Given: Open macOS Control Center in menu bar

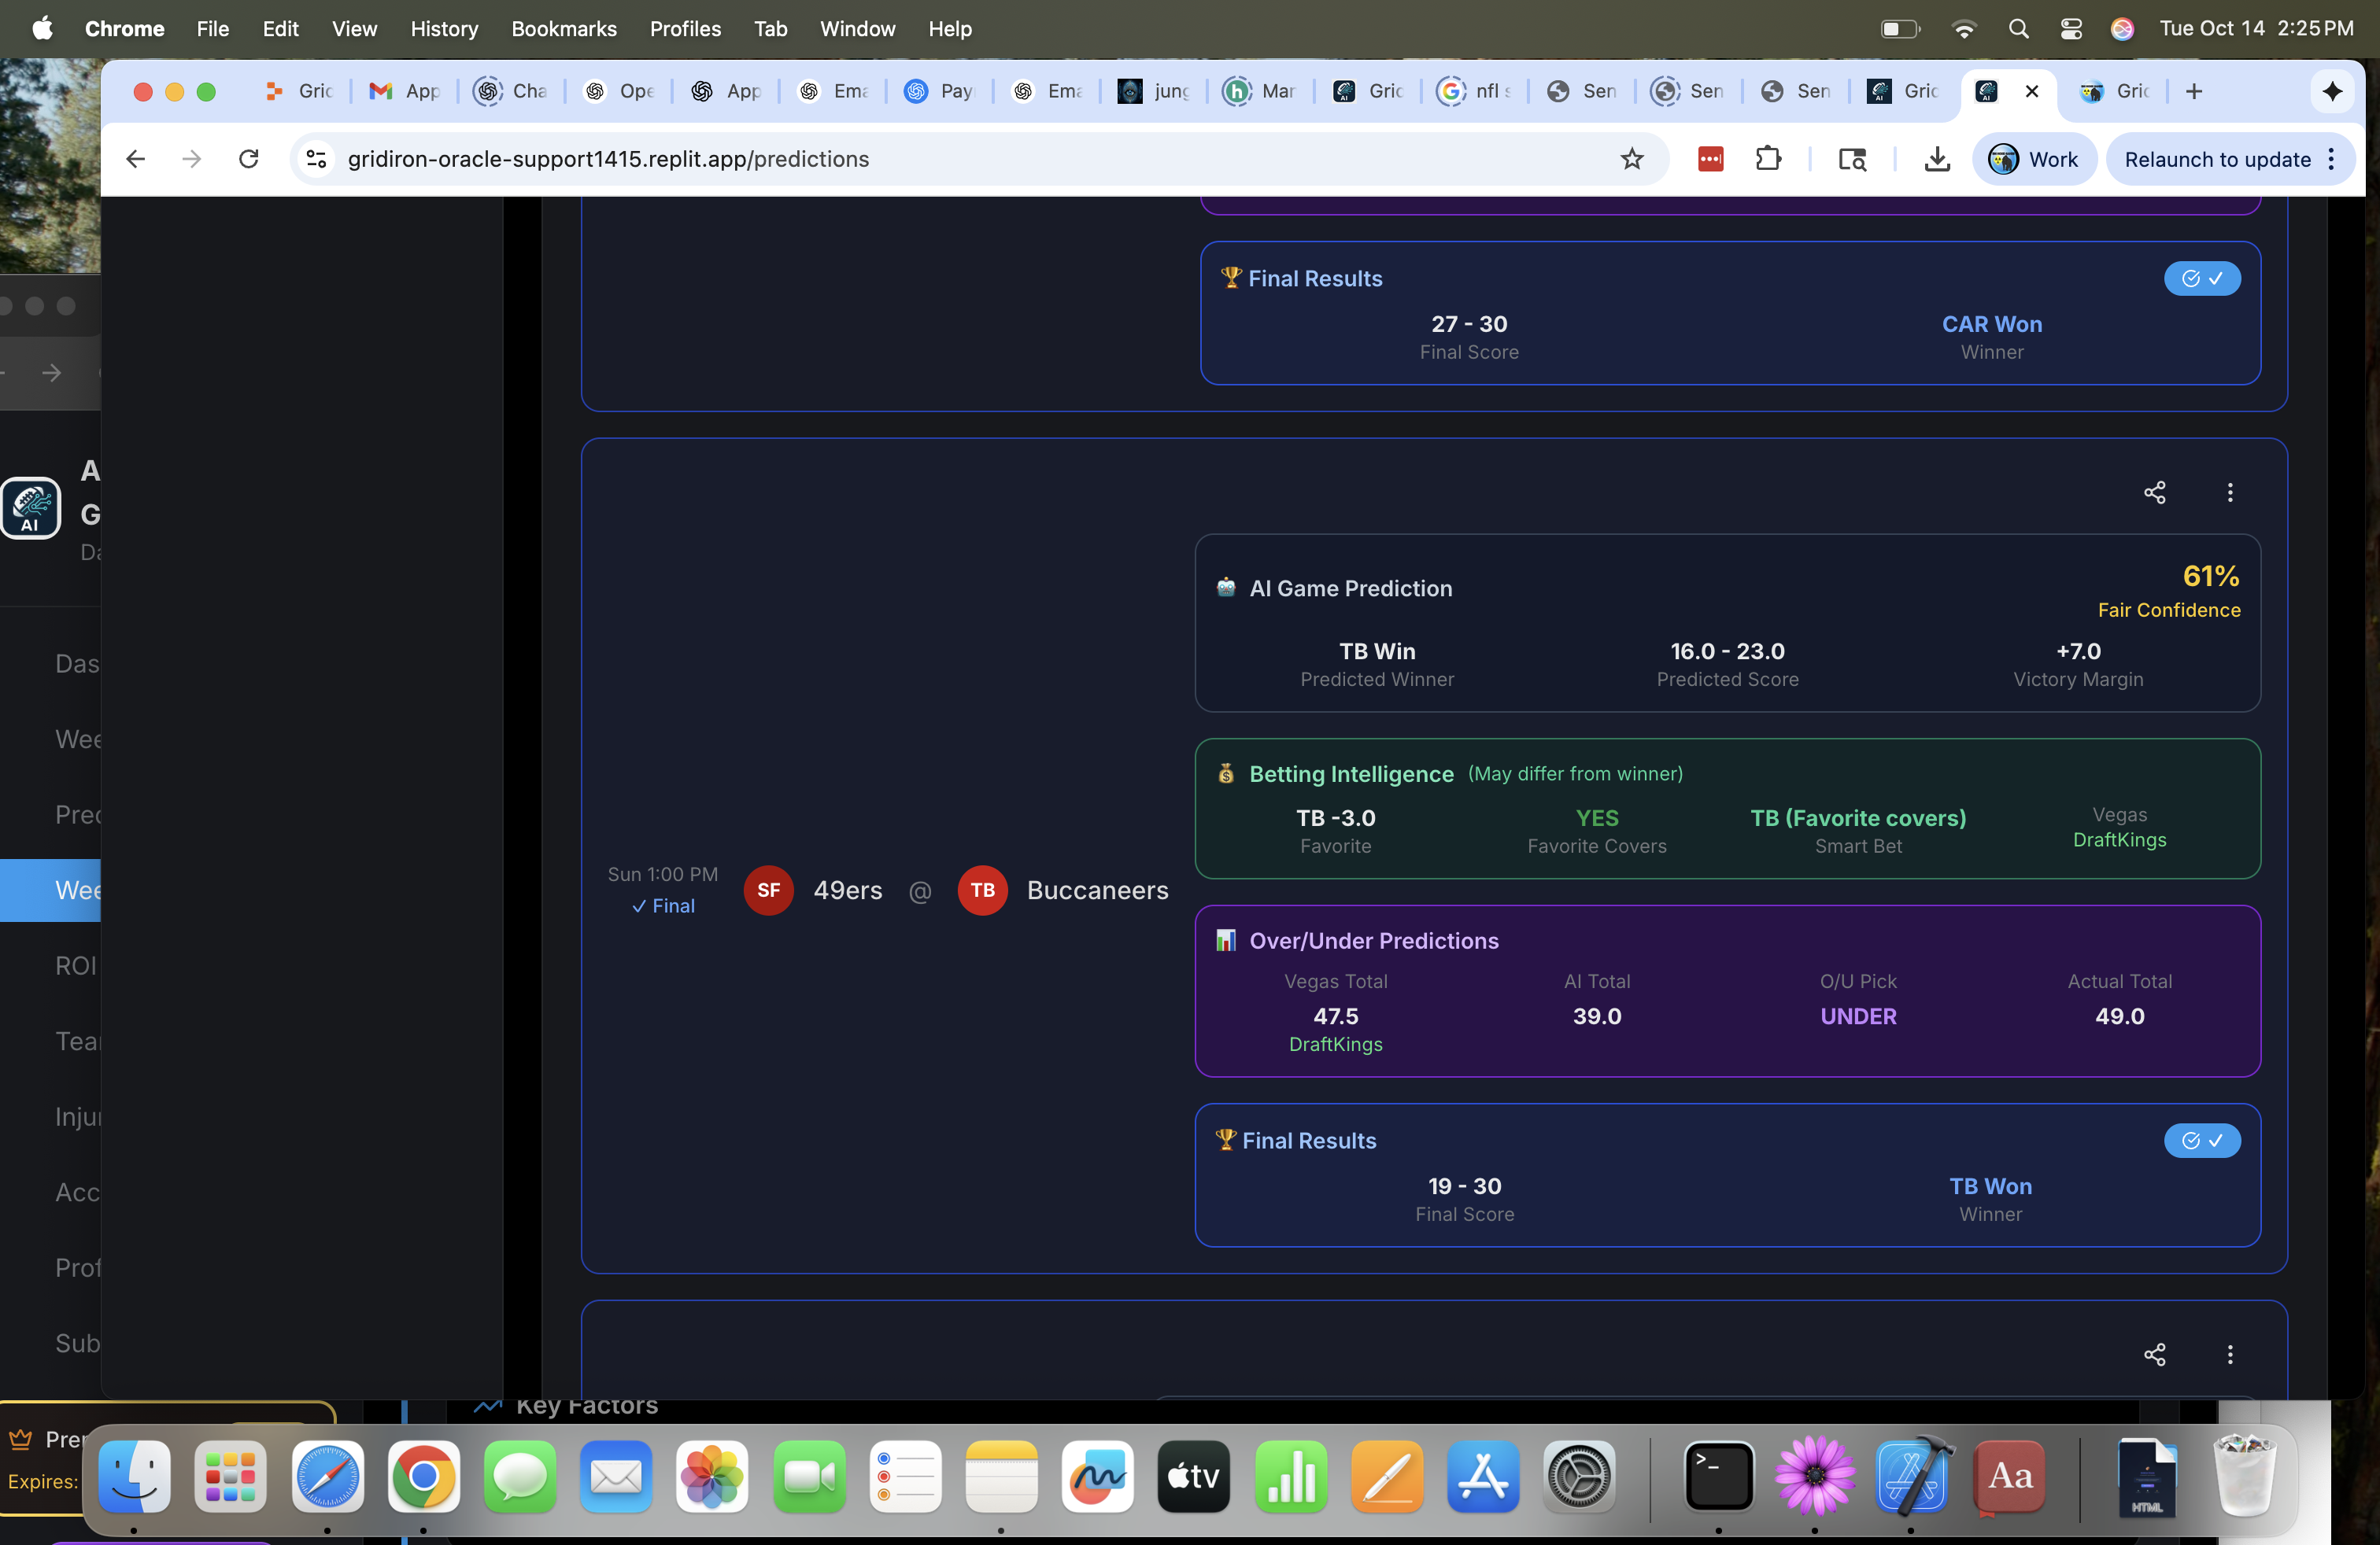Looking at the screenshot, I should click(2070, 29).
